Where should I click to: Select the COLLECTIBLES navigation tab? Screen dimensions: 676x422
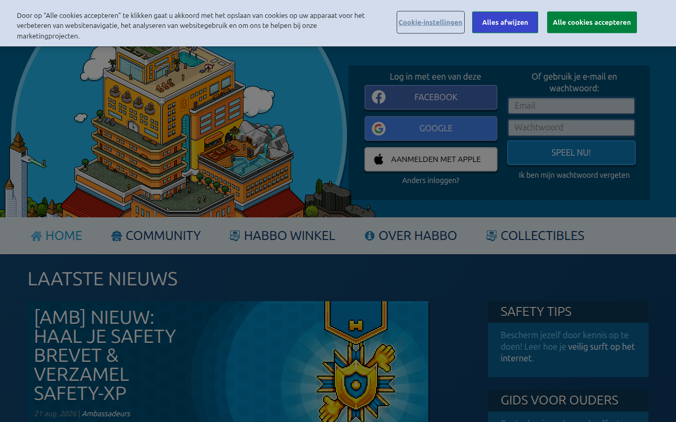536,236
